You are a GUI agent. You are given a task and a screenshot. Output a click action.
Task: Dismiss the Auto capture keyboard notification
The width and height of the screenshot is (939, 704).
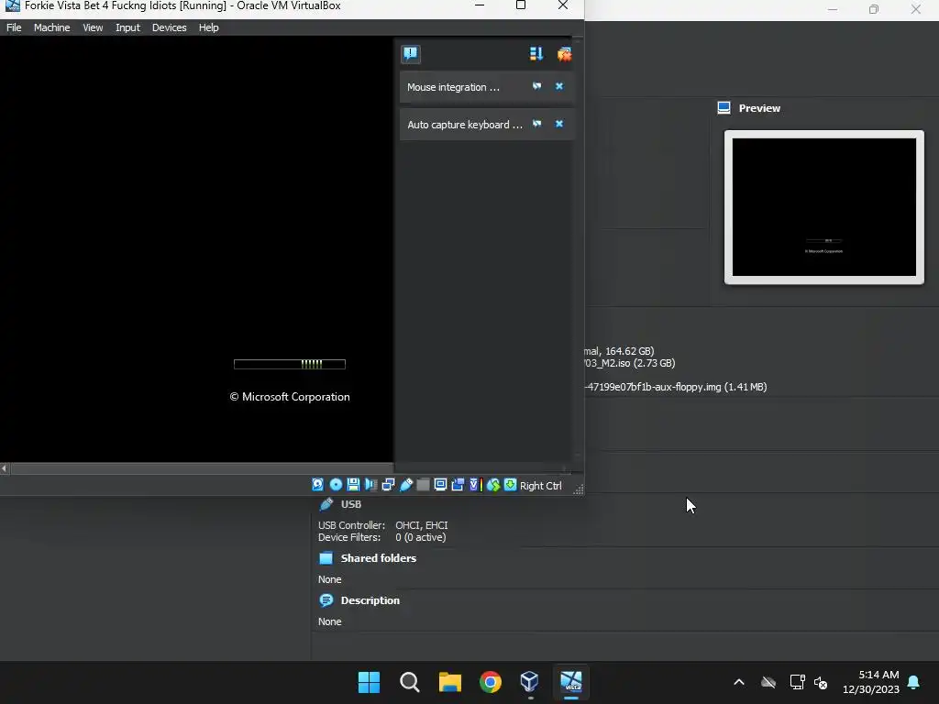[559, 124]
